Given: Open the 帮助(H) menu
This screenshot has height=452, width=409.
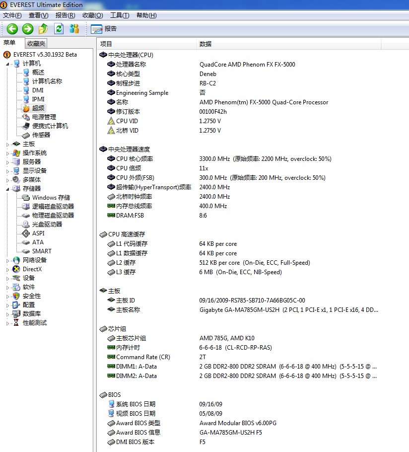Looking at the screenshot, I should click(x=146, y=15).
